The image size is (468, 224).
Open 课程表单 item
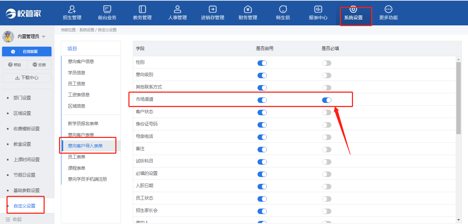coord(77,168)
